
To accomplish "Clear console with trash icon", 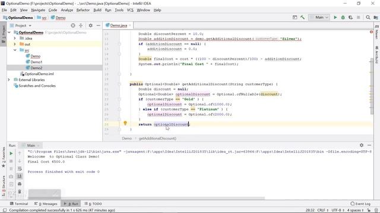I will click(20, 192).
